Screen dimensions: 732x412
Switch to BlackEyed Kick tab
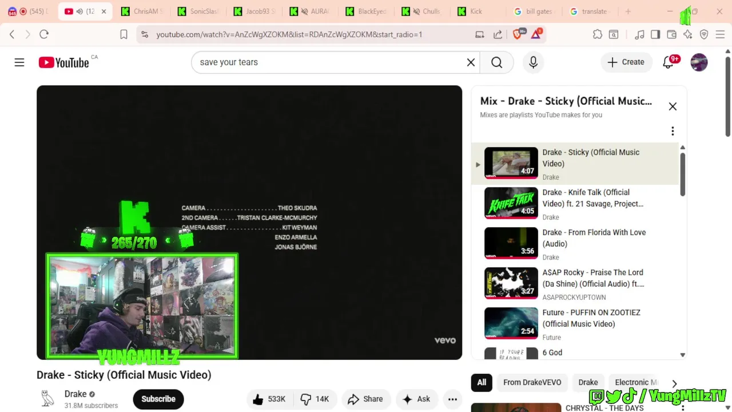pyautogui.click(x=366, y=11)
